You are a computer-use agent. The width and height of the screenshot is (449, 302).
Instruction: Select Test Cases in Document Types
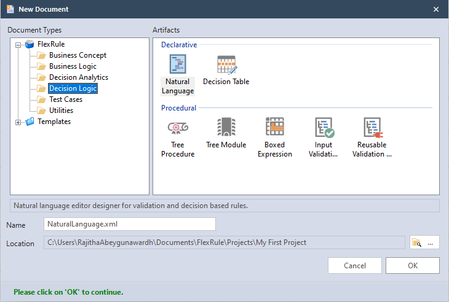point(66,99)
